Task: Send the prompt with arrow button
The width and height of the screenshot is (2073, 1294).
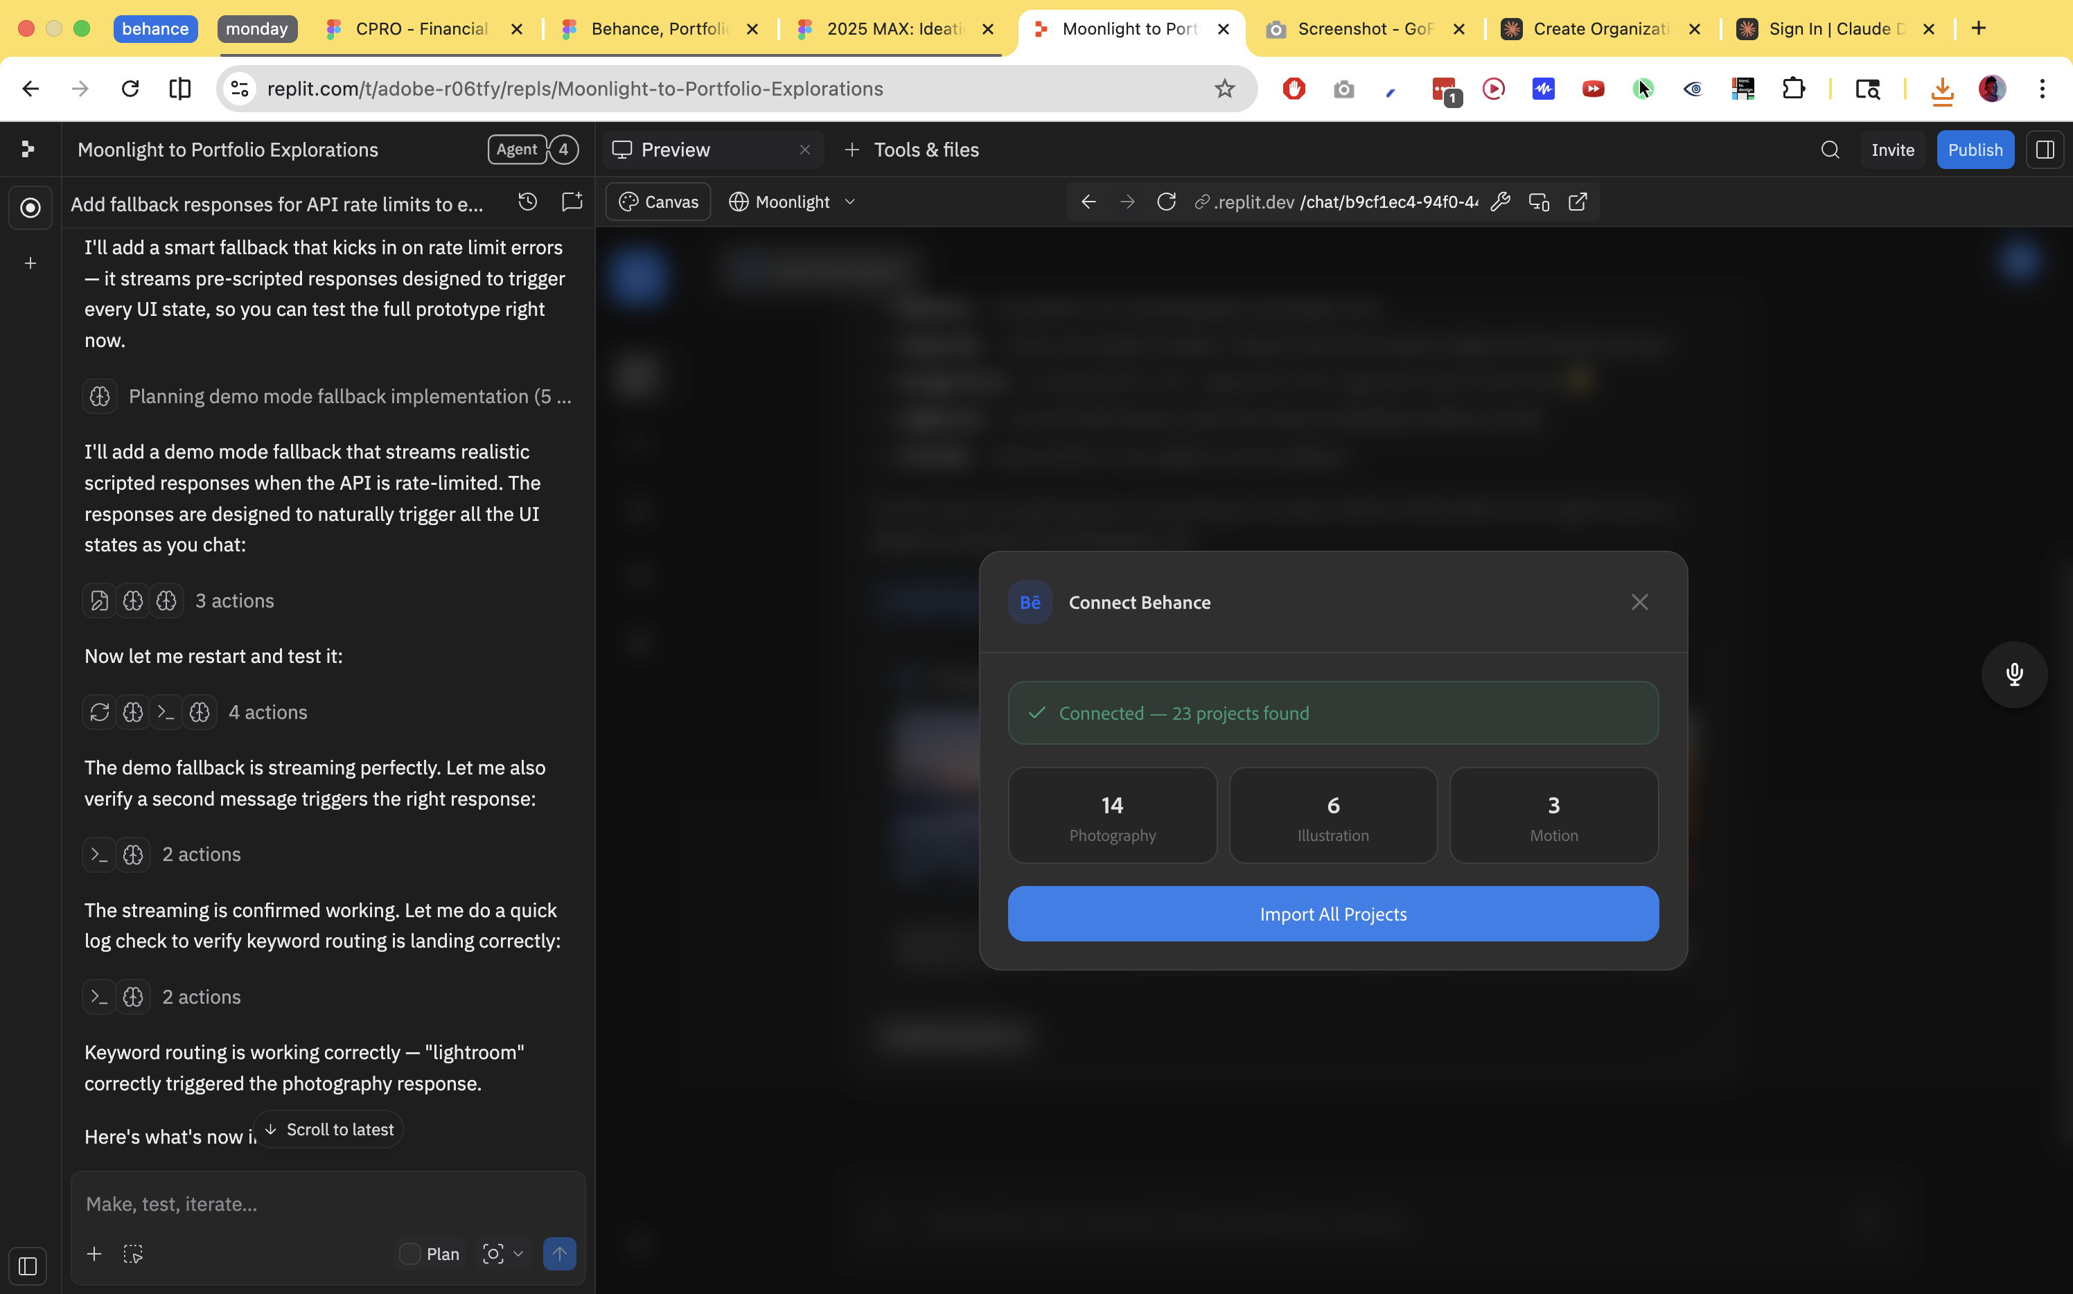Action: coord(559,1254)
